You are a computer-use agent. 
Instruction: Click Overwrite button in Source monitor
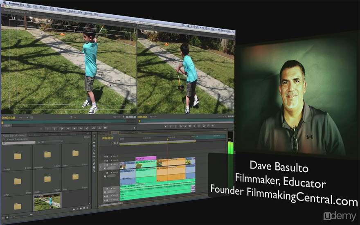(x=99, y=128)
